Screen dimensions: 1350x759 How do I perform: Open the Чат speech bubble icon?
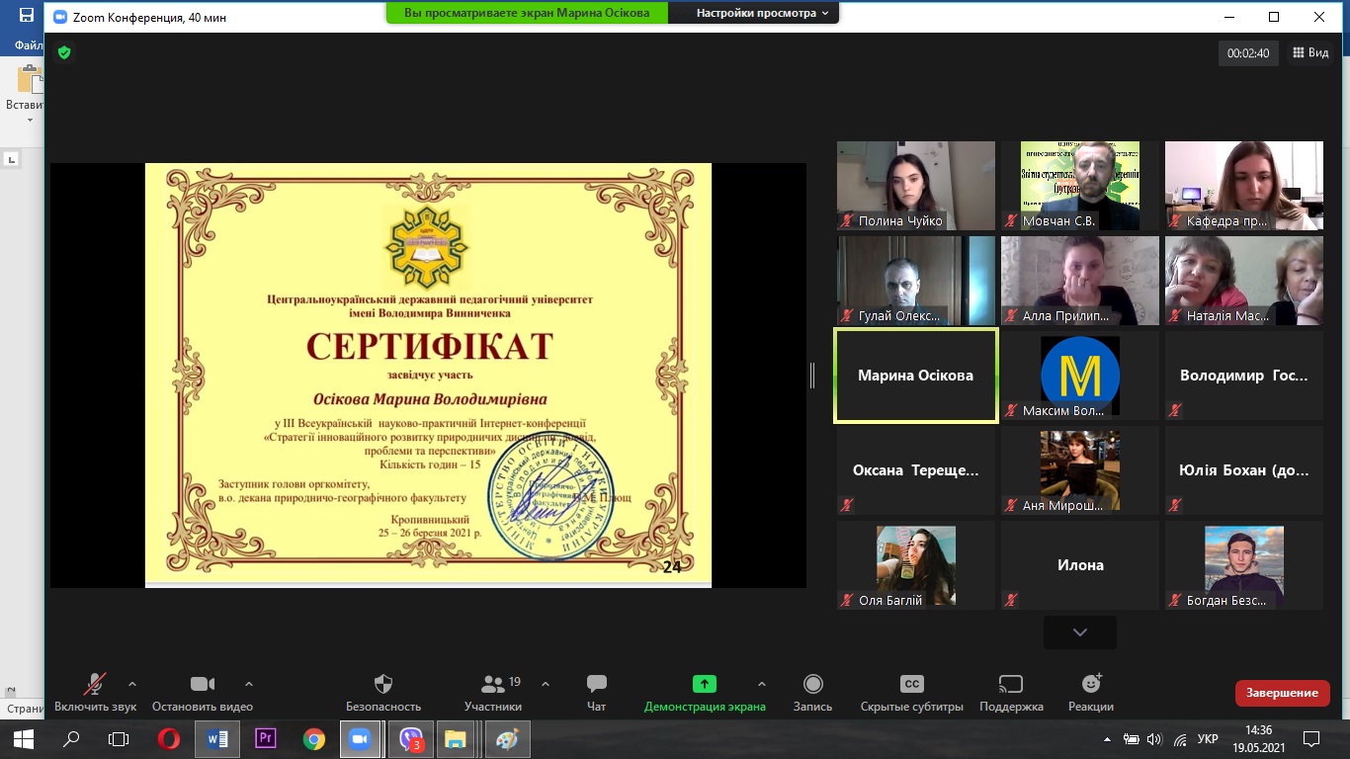596,685
